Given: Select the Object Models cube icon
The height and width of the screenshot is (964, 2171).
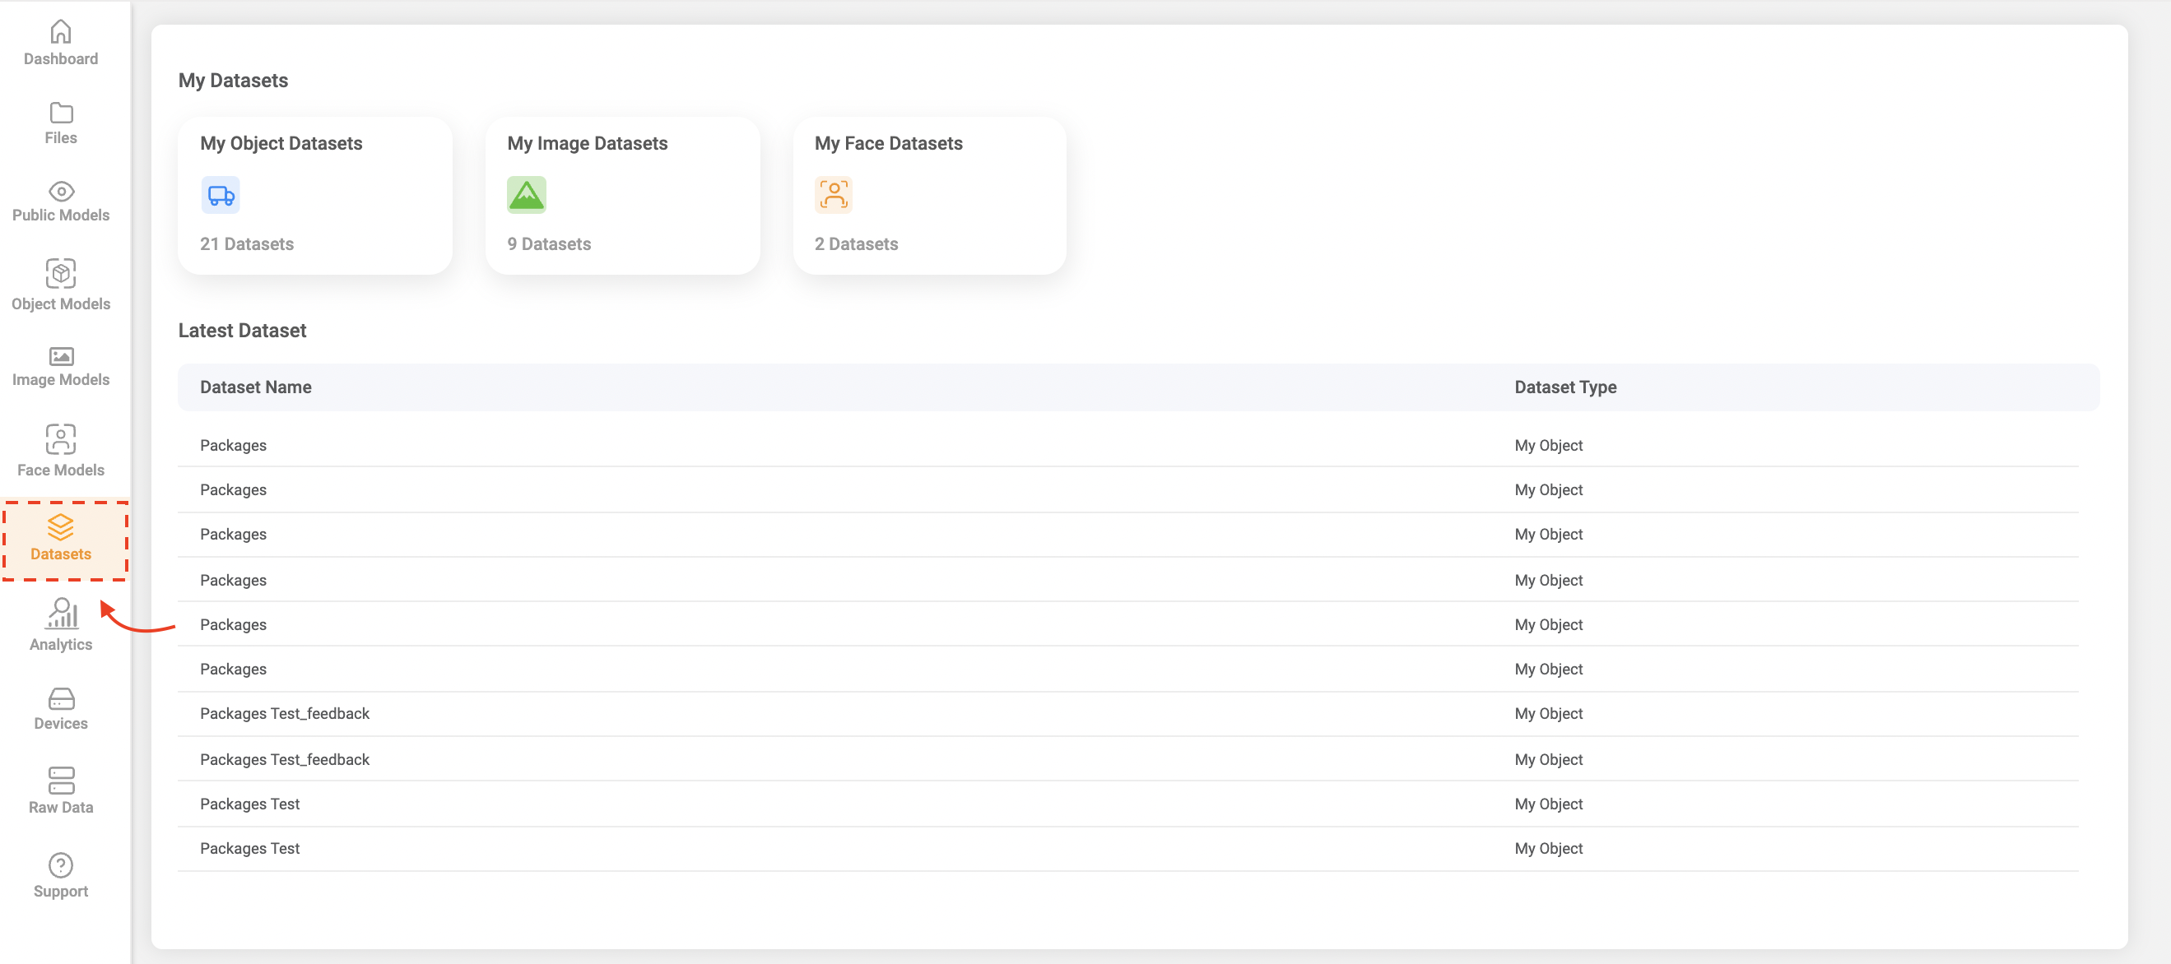Looking at the screenshot, I should tap(61, 273).
